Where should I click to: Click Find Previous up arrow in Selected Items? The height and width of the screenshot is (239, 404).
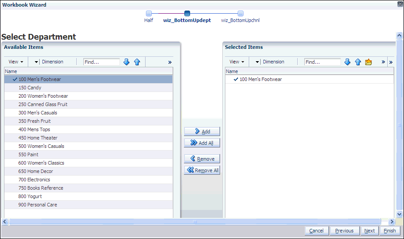[358, 62]
